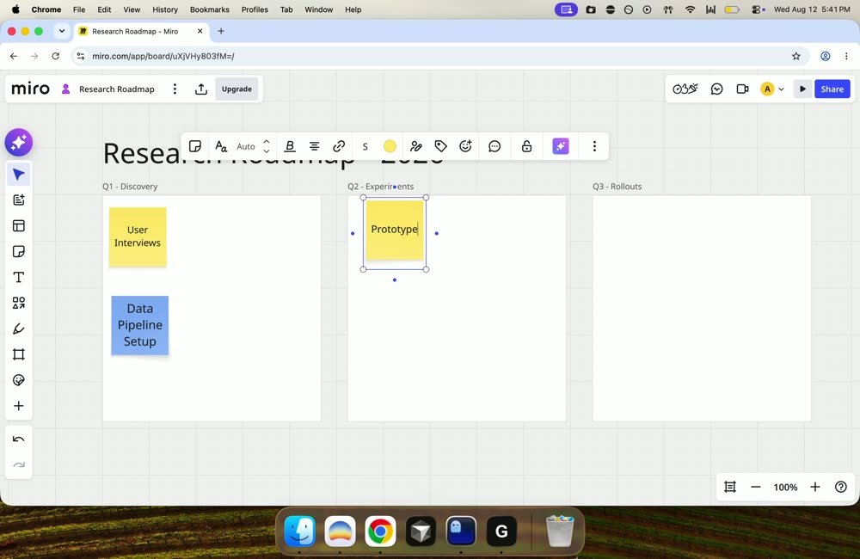Viewport: 860px width, 559px height.
Task: Open the comments panel icon
Action: pyautogui.click(x=717, y=89)
